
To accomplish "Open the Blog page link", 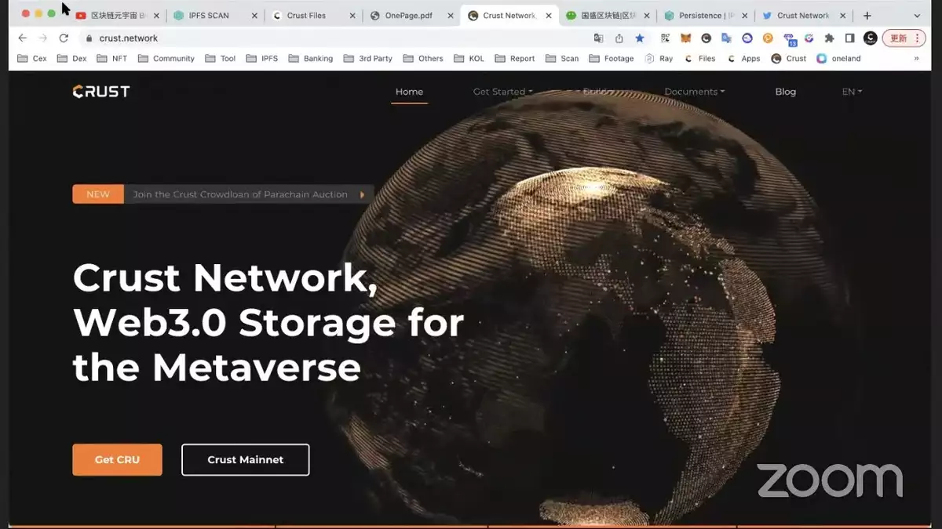I will pos(786,92).
